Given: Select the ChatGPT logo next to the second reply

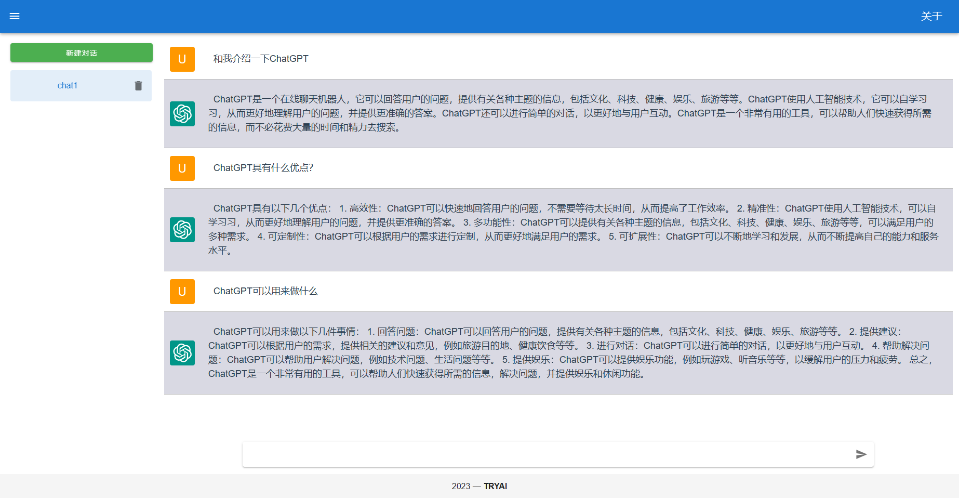Looking at the screenshot, I should tap(182, 229).
